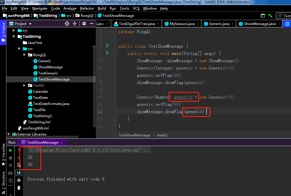Viewport: 291px width, 196px height.
Task: Click "package RongQi;" on line 1
Action: click(135, 32)
